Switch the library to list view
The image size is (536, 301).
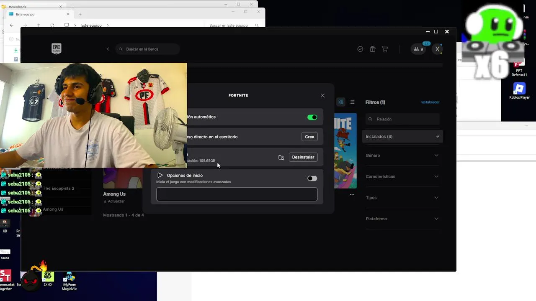click(x=352, y=102)
